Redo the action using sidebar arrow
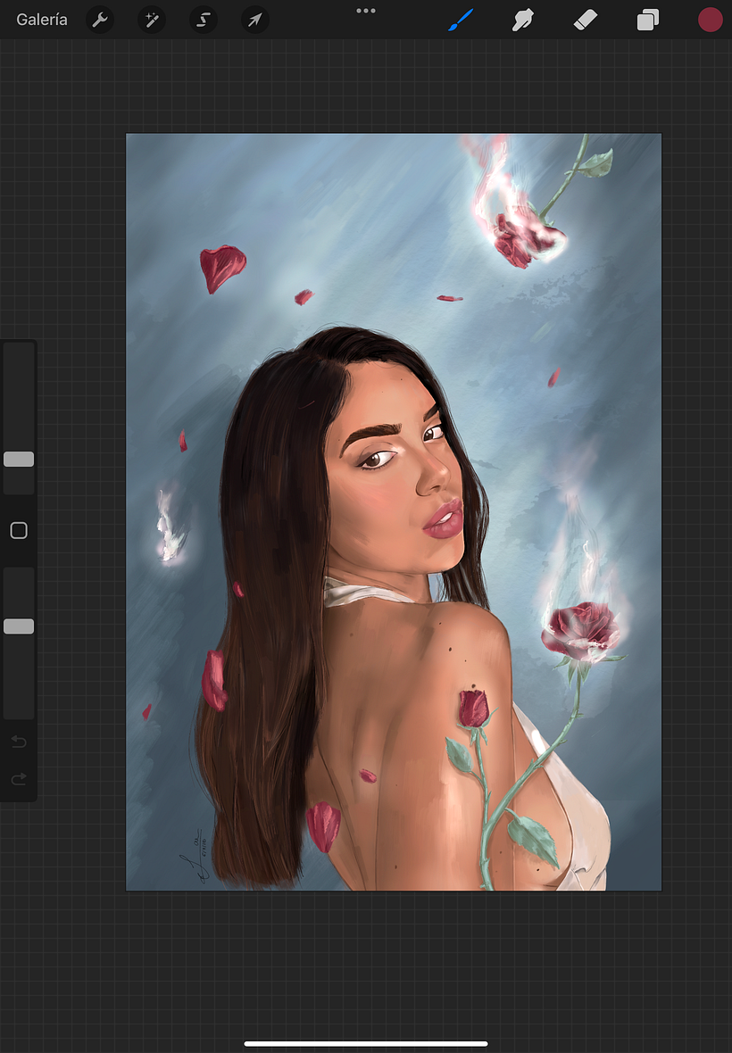 tap(19, 779)
